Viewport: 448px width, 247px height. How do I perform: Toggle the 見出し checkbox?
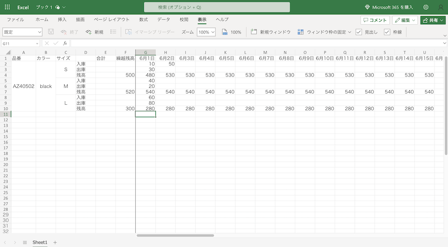tap(359, 32)
